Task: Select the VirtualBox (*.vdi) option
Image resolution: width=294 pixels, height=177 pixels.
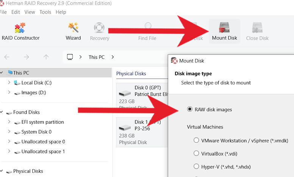Action: pyautogui.click(x=196, y=153)
